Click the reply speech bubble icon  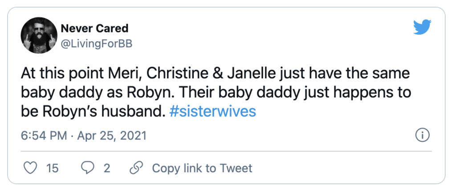pos(87,168)
